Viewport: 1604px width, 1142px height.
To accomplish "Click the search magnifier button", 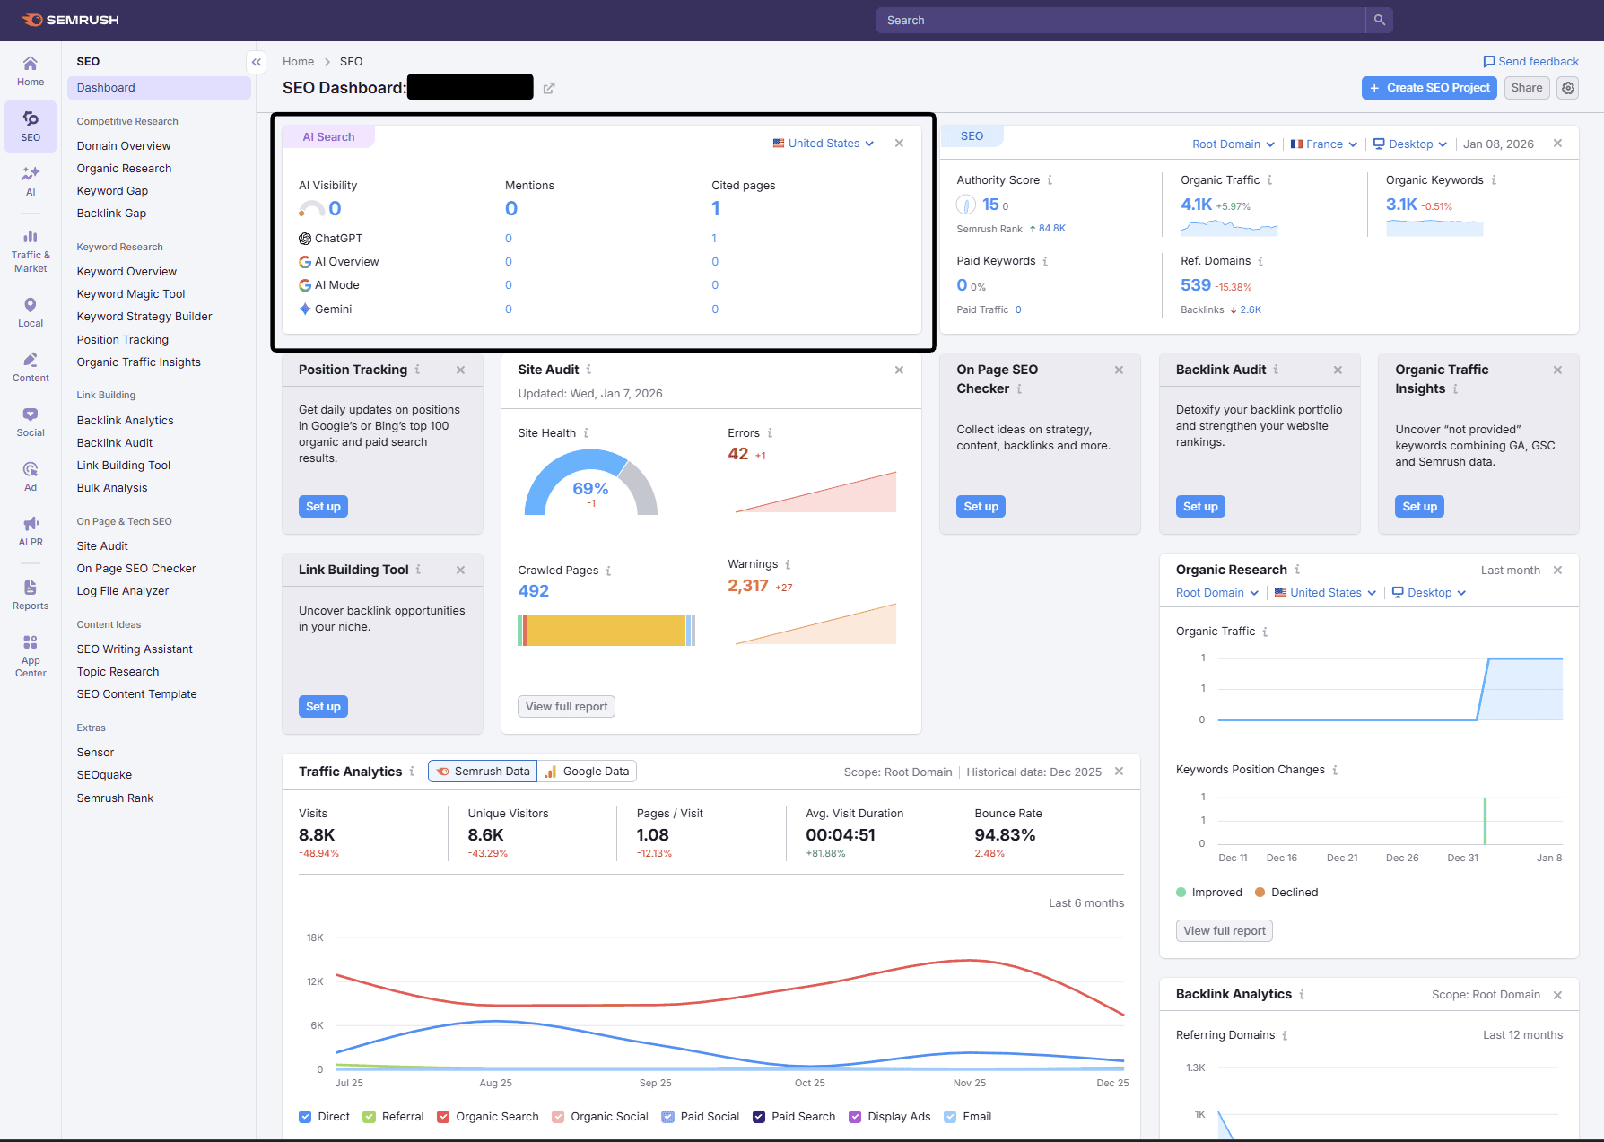I will [1379, 20].
